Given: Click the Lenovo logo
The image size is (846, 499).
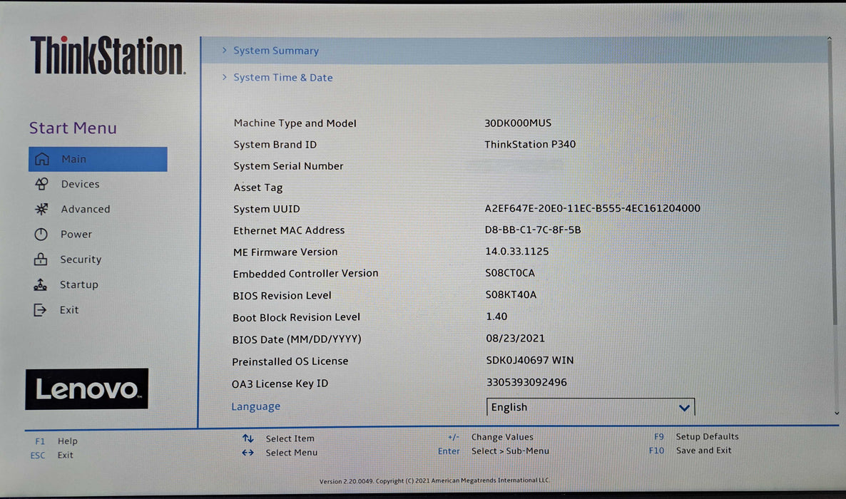Looking at the screenshot, I should pos(86,389).
